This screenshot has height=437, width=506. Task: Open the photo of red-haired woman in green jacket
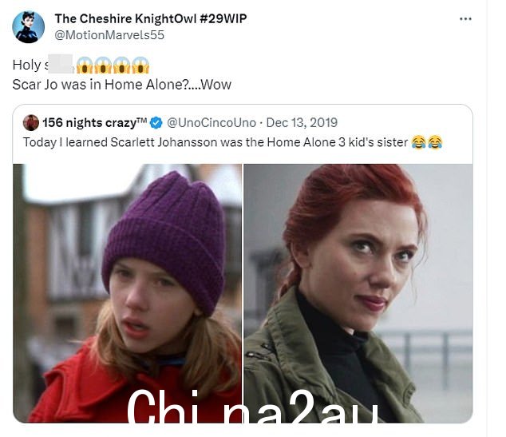(358, 293)
